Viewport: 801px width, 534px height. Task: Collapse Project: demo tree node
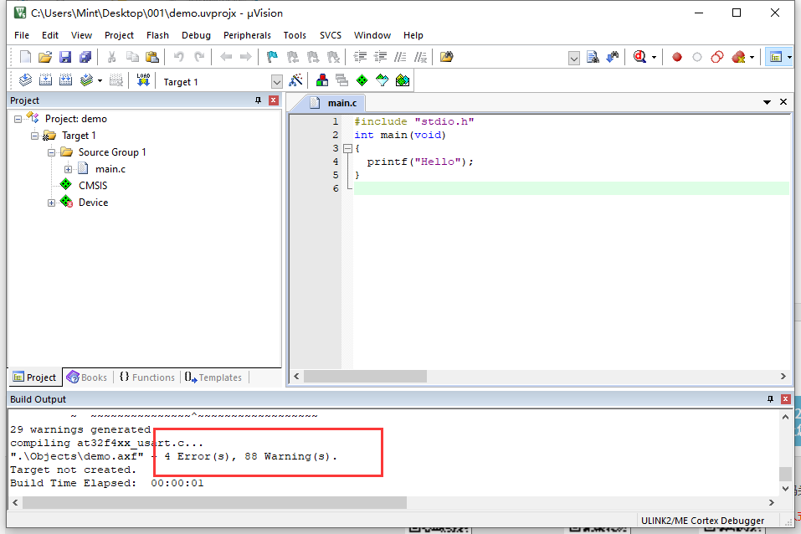point(18,119)
